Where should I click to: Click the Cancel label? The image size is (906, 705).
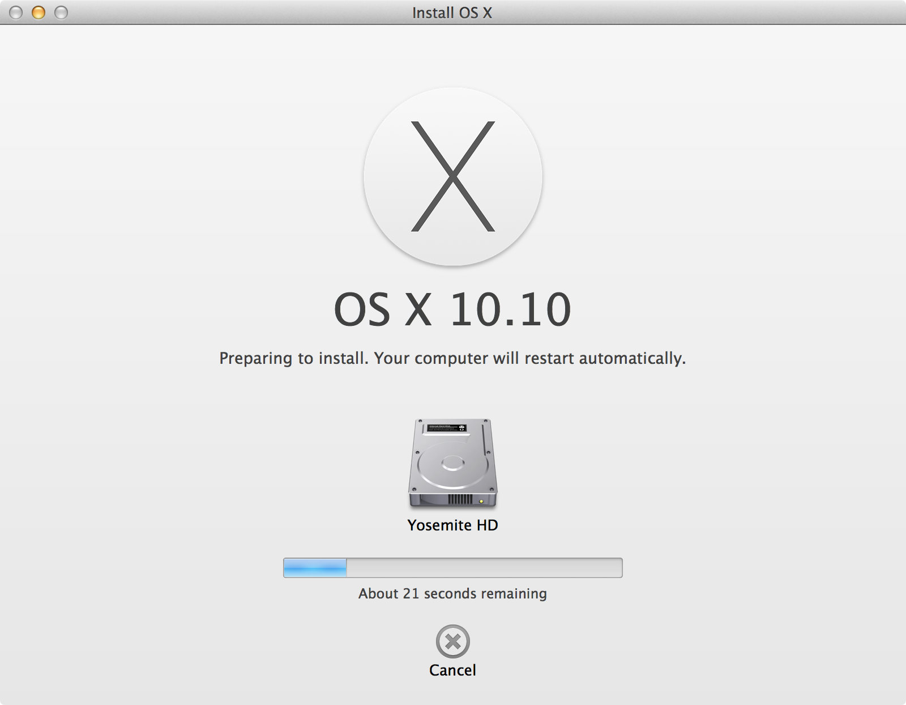click(x=453, y=670)
